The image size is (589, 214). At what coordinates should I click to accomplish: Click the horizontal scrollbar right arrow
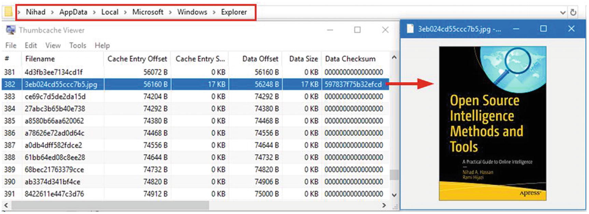pyautogui.click(x=384, y=205)
